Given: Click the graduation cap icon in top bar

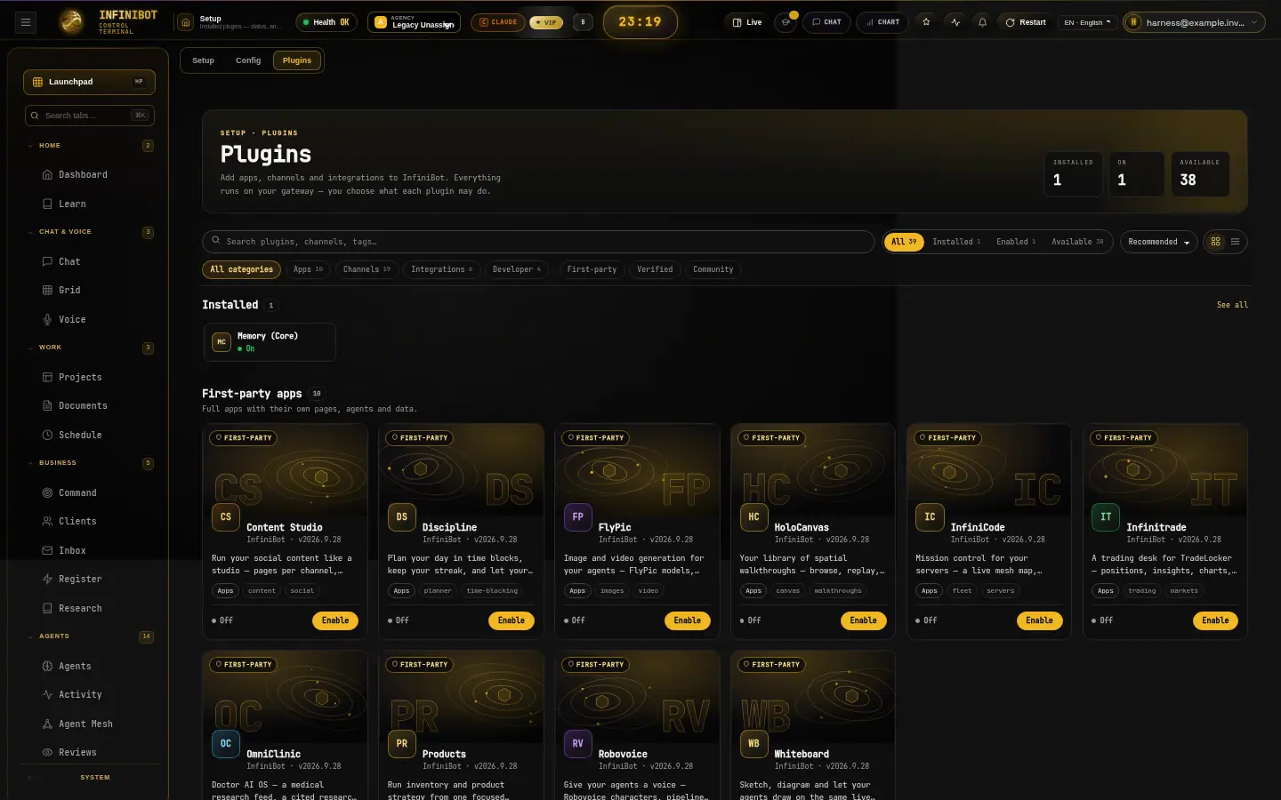Looking at the screenshot, I should [786, 22].
